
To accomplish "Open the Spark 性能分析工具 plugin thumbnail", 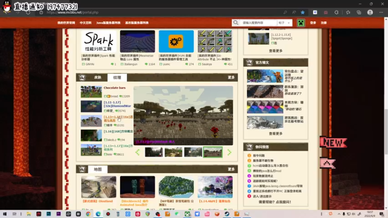I will point(98,41).
